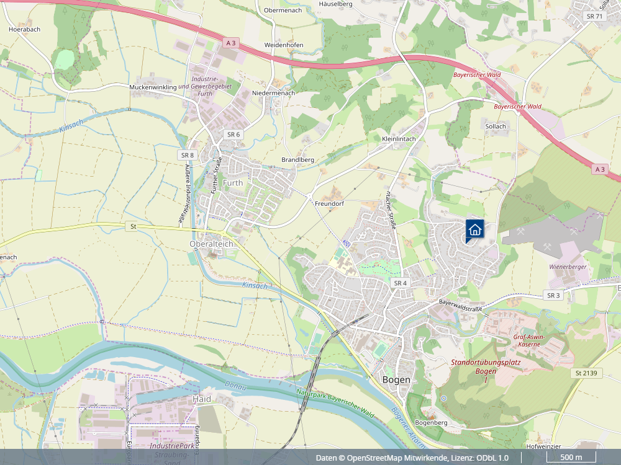This screenshot has width=621, height=465.
Task: Click the SR 71 shield in top-right corner
Action: point(595,15)
